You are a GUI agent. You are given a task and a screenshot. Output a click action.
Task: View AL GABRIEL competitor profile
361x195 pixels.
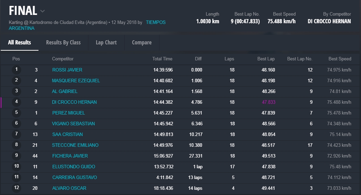tap(65, 91)
